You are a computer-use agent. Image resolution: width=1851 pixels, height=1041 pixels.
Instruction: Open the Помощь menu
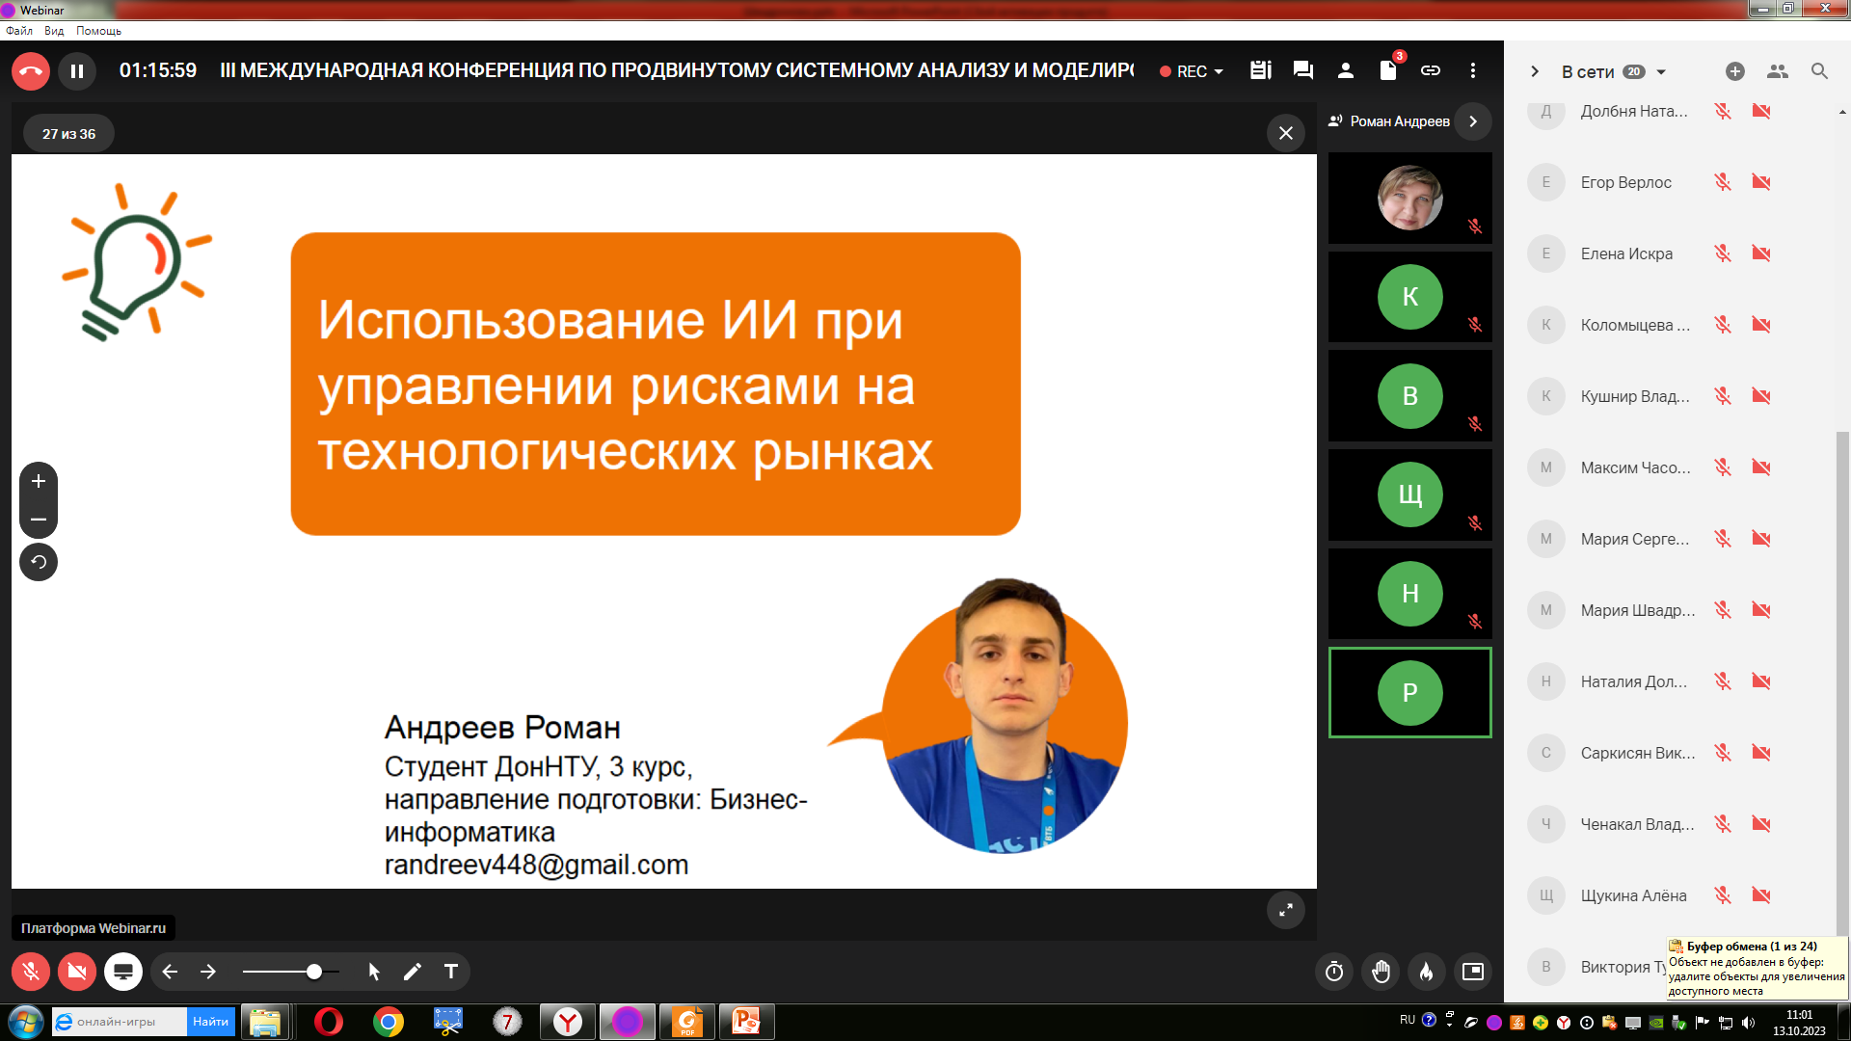pyautogui.click(x=98, y=31)
